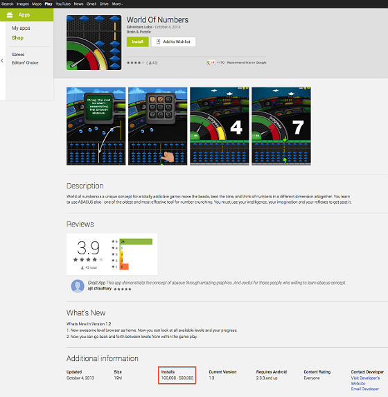The image size is (388, 397).
Task: Open the More dropdown in top bar
Action: point(117,3)
